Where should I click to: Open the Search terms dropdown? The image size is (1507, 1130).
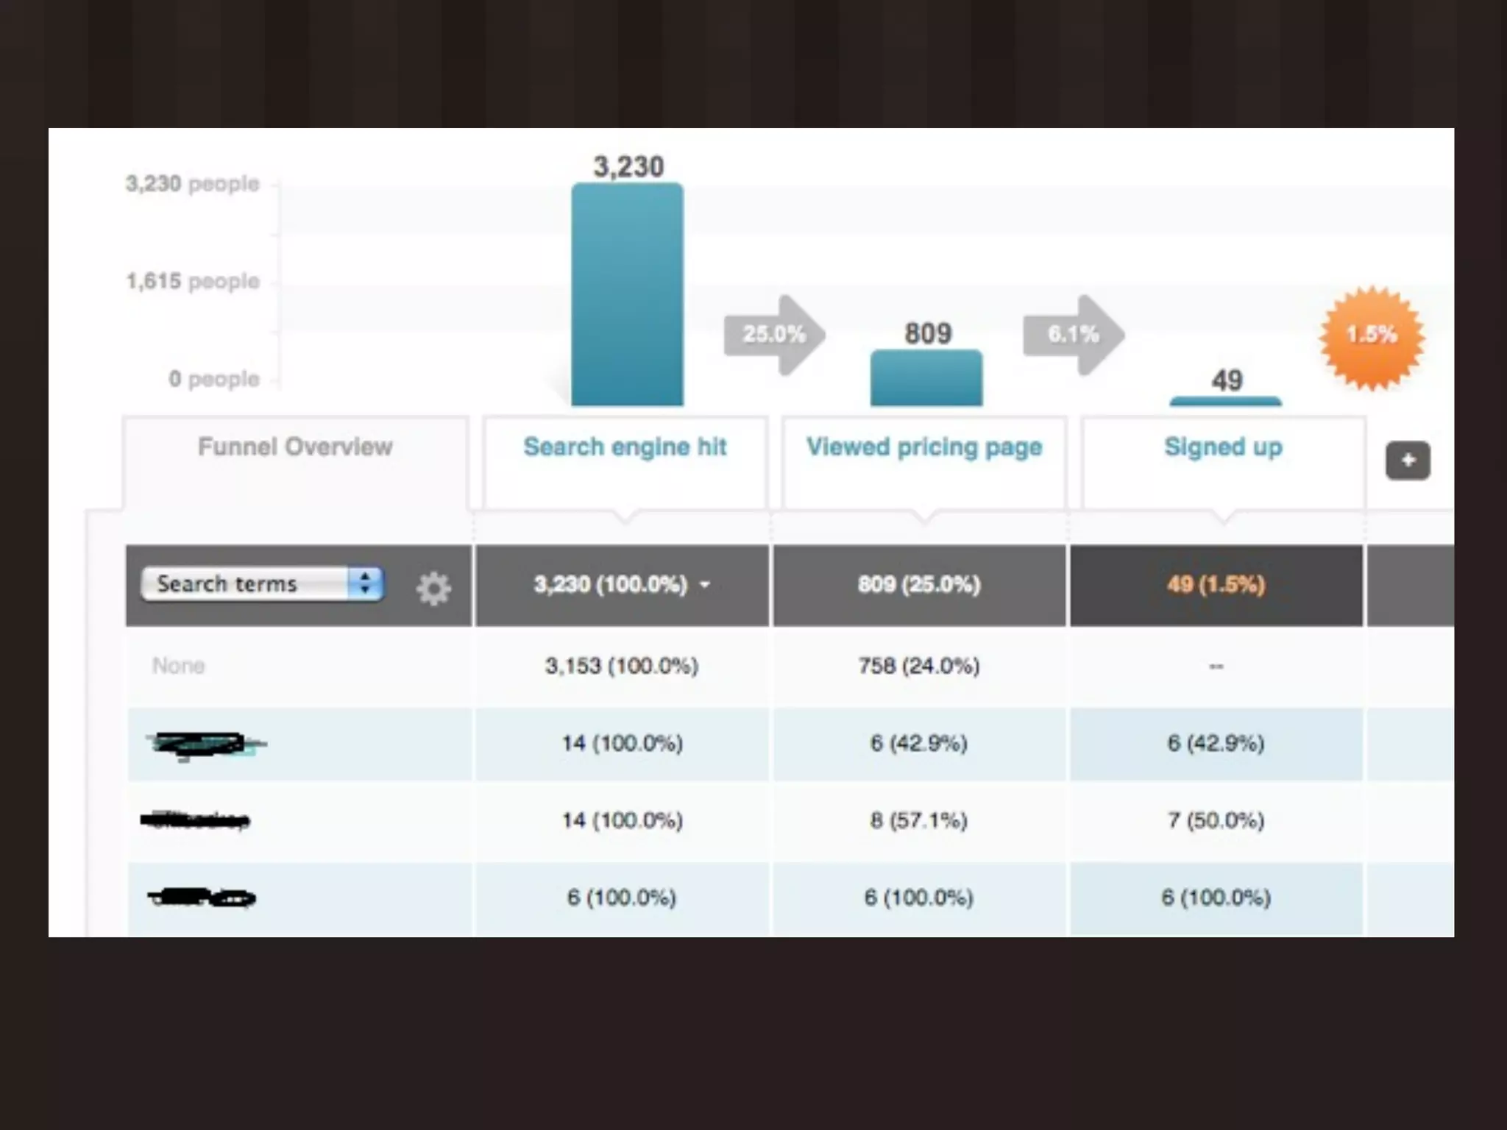coord(262,584)
